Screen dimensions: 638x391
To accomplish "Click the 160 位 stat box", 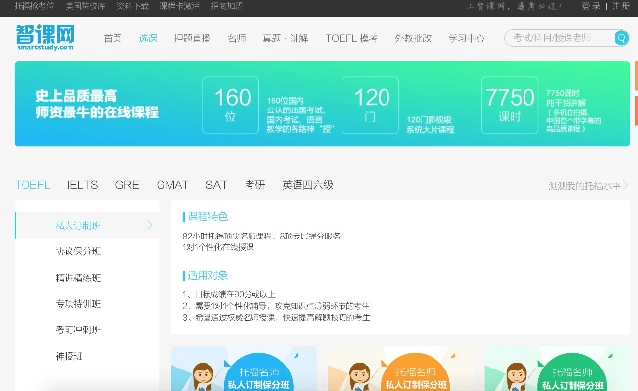I will coord(230,105).
